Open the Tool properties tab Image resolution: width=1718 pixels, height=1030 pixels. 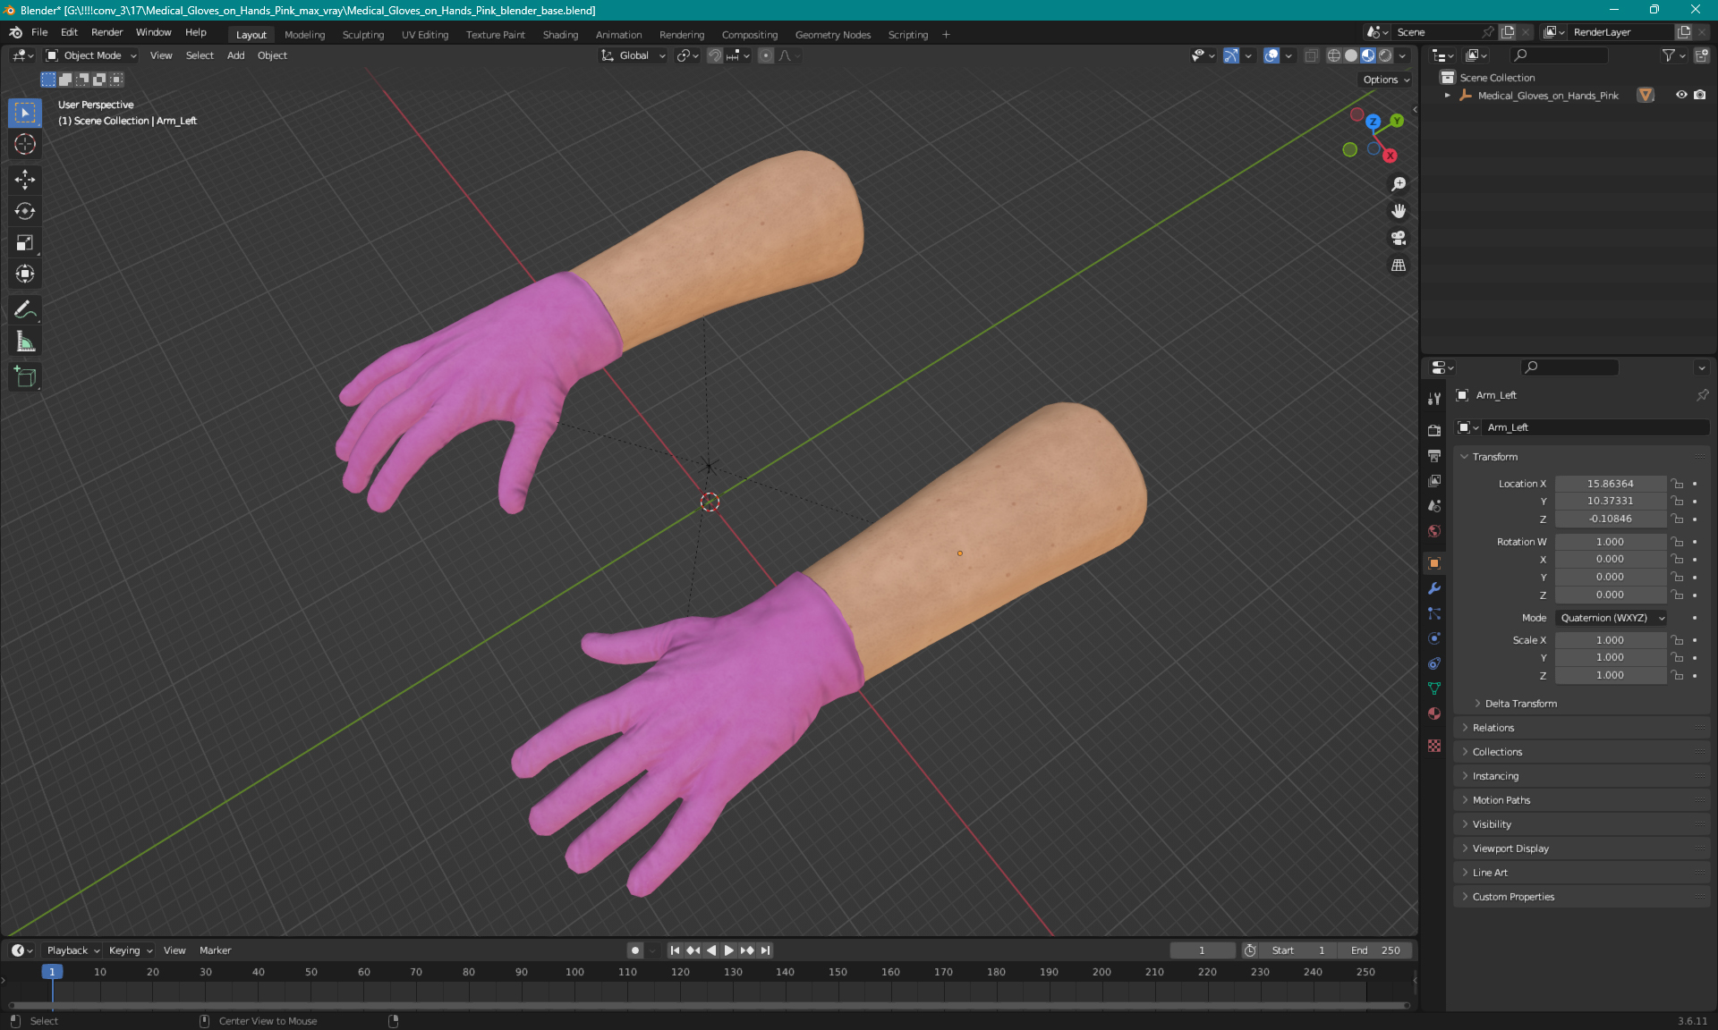tap(1434, 399)
